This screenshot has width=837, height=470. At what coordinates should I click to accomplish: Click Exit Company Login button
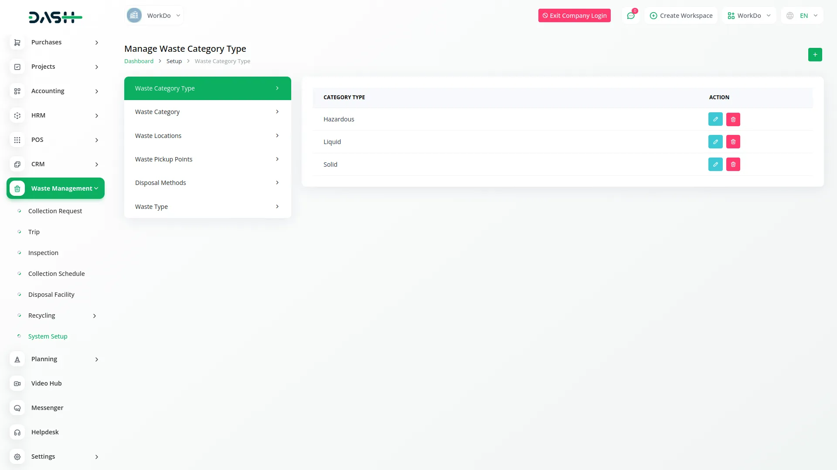tap(574, 16)
